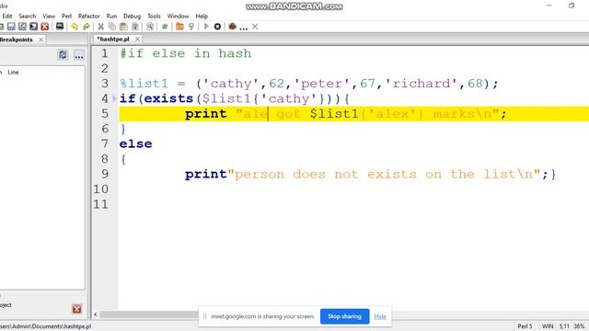Click the Save file toolbar icon

click(x=11, y=27)
